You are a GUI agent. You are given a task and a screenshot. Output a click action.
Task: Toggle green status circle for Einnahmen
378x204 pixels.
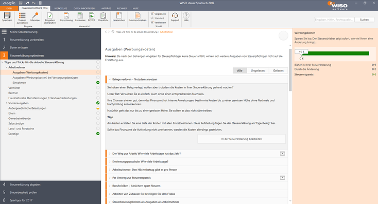[x=98, y=83]
